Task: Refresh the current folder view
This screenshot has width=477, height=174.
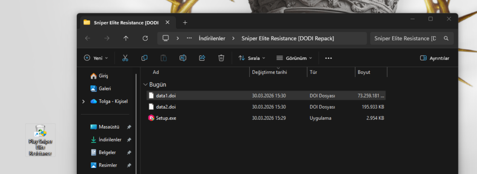Action: point(145,38)
